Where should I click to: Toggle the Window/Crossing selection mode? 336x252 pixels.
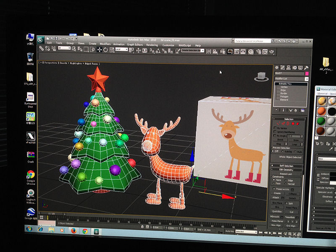(92, 50)
